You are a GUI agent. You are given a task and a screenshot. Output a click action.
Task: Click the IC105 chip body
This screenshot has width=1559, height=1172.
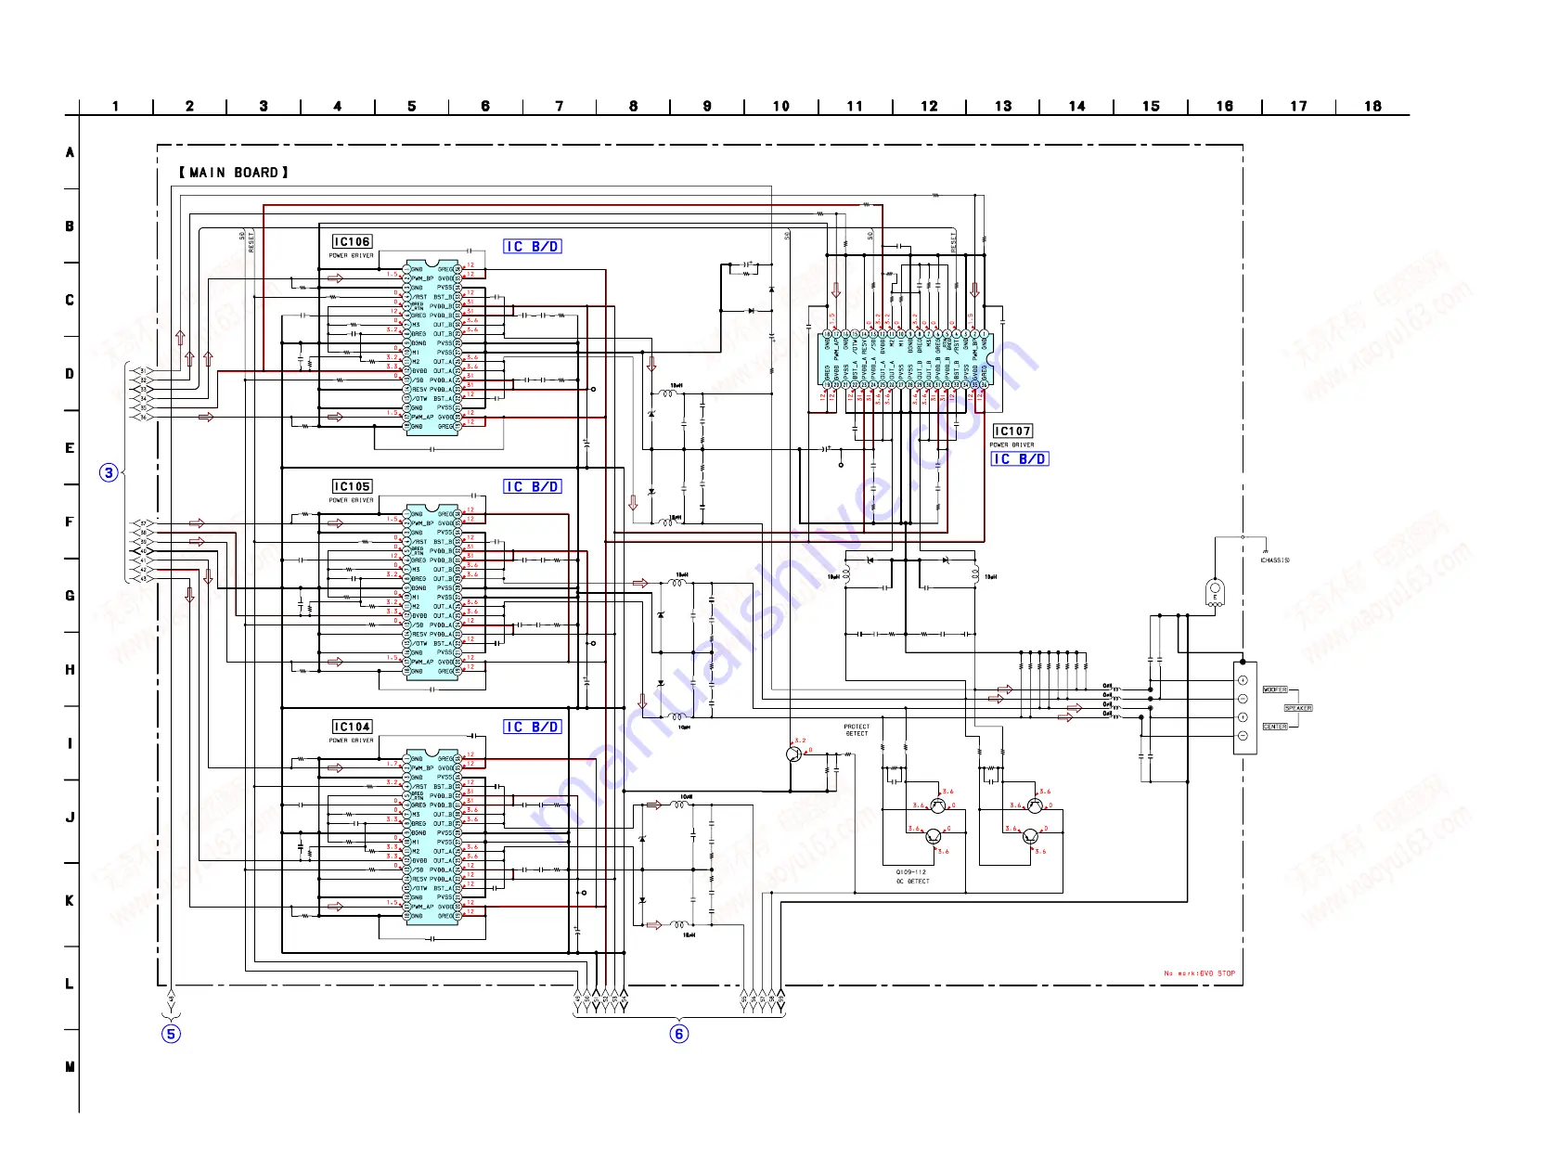(432, 593)
